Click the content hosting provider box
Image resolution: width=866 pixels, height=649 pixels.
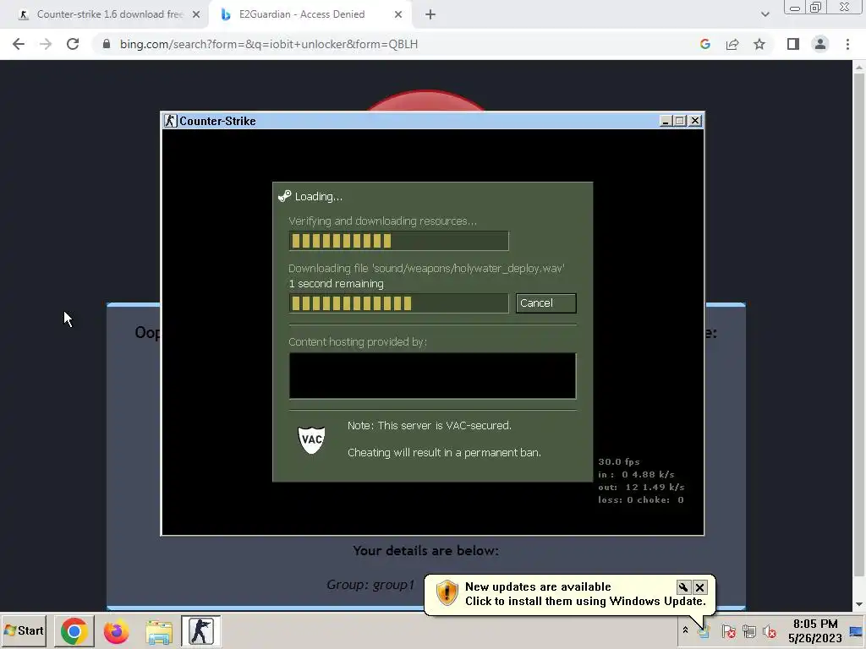(x=432, y=376)
